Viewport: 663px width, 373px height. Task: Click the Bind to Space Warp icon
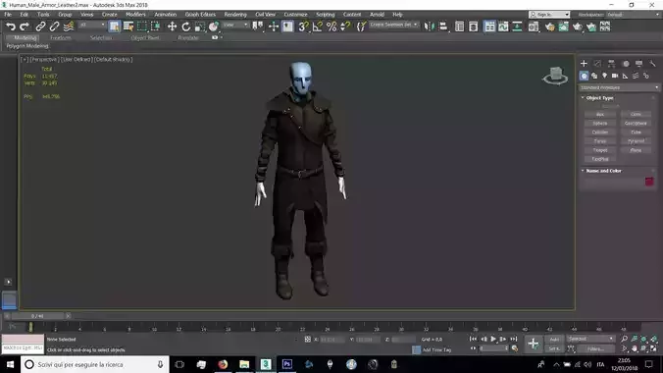pyautogui.click(x=69, y=27)
